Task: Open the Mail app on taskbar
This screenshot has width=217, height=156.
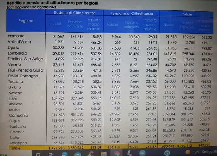Action: [78, 154]
